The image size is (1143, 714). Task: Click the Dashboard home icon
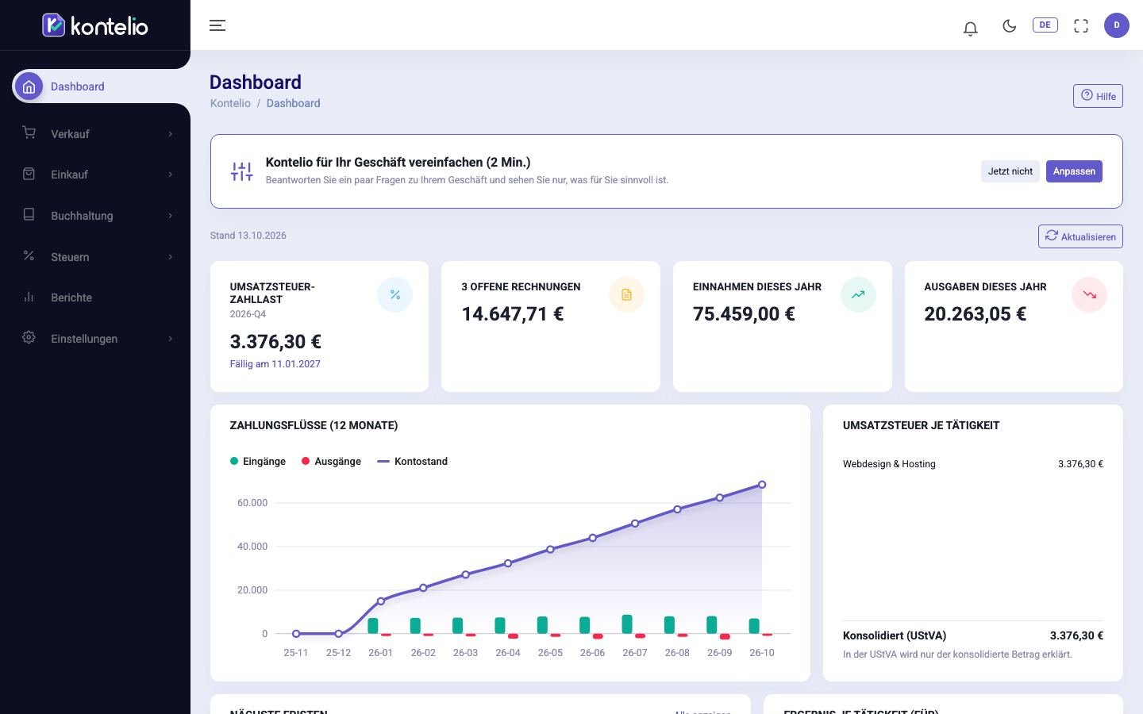coord(29,86)
